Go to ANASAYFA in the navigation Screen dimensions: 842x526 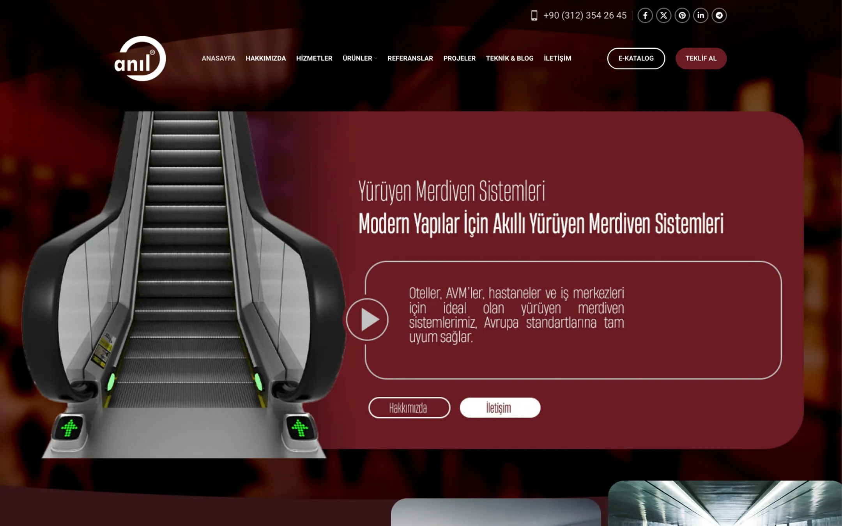pos(218,58)
